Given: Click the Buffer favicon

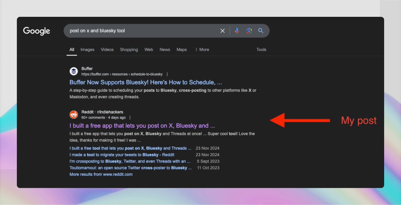Looking at the screenshot, I should [x=74, y=71].
